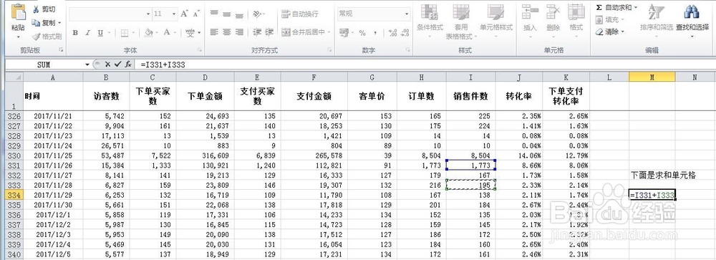Confirm formula with the checkmark button
The width and height of the screenshot is (716, 260).
118,64
